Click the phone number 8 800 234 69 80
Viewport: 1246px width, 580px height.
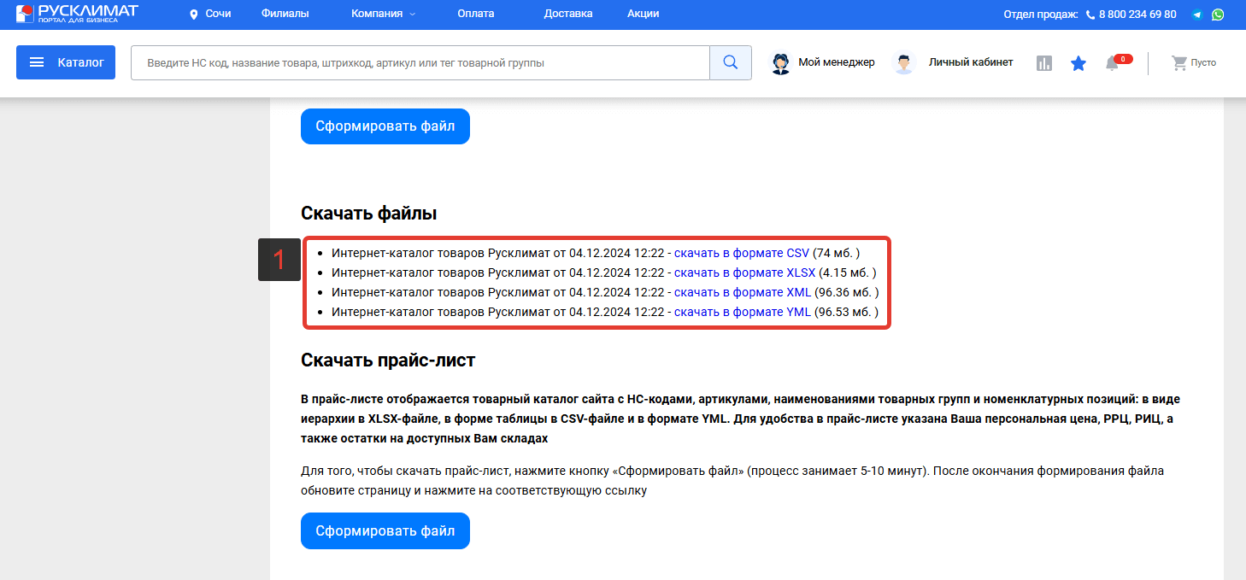click(1137, 15)
